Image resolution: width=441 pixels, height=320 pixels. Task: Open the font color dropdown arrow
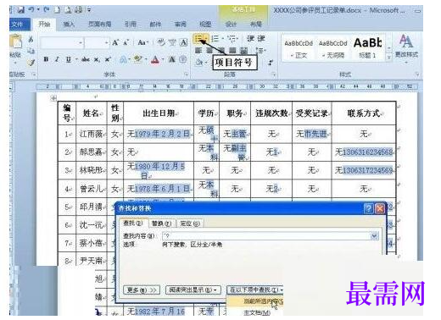tap(163, 59)
